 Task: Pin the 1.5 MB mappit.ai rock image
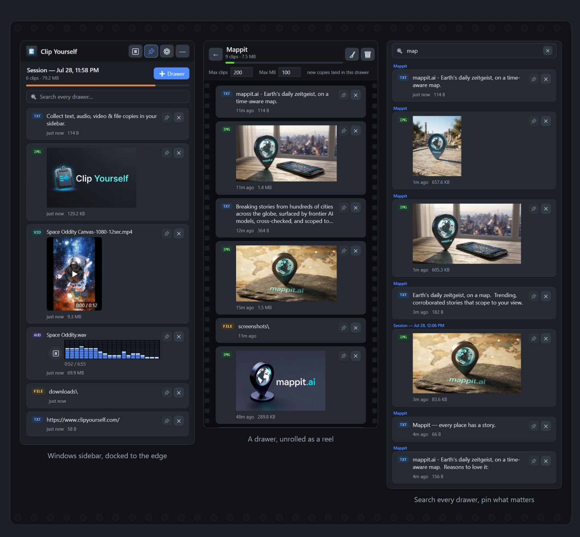pyautogui.click(x=344, y=251)
